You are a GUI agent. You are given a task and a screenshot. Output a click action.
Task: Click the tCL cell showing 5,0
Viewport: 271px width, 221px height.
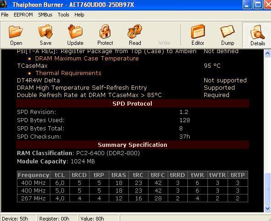60,190
